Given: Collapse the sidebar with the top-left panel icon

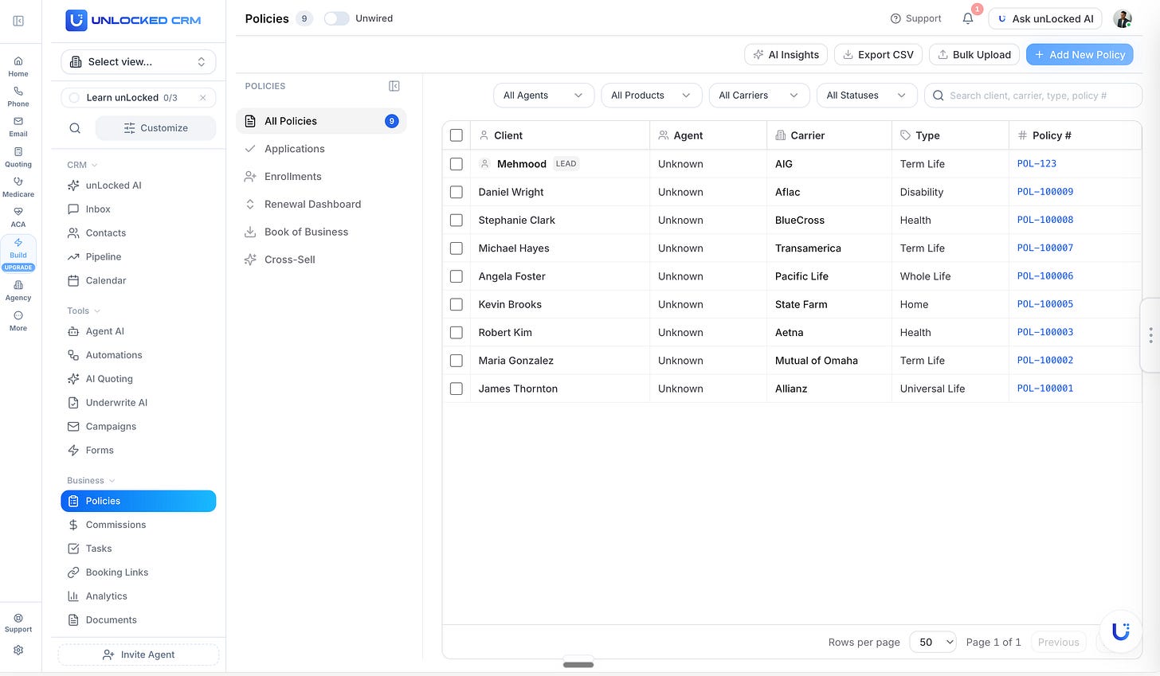Looking at the screenshot, I should pyautogui.click(x=18, y=21).
